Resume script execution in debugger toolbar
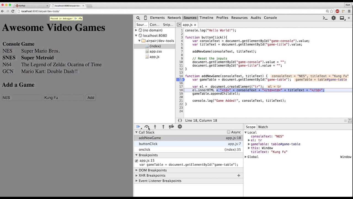 (138, 127)
